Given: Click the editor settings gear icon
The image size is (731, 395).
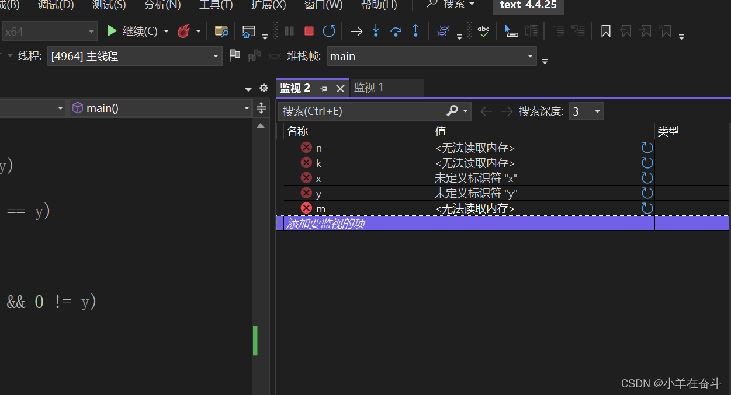Looking at the screenshot, I should click(x=264, y=88).
